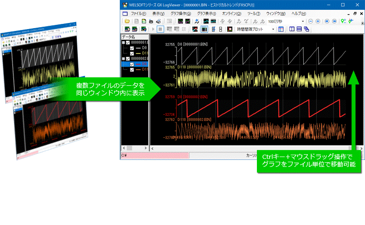Click the camera snapshot icon in toolbar
The image size is (365, 225).
pos(151,22)
